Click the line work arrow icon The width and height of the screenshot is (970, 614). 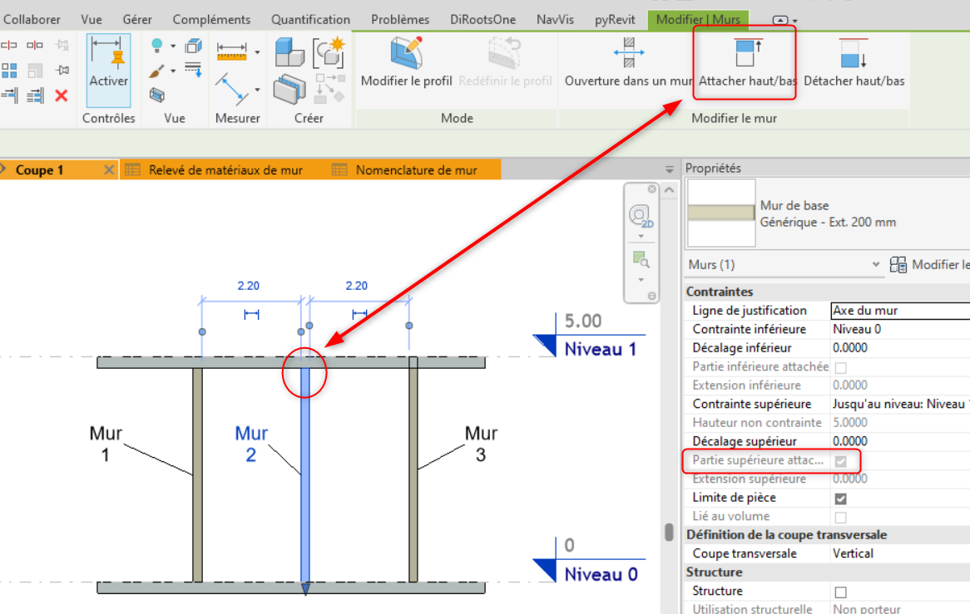click(194, 70)
